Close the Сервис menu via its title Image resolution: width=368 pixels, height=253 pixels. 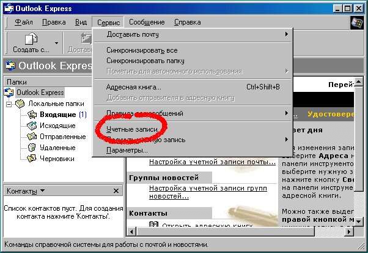click(108, 22)
